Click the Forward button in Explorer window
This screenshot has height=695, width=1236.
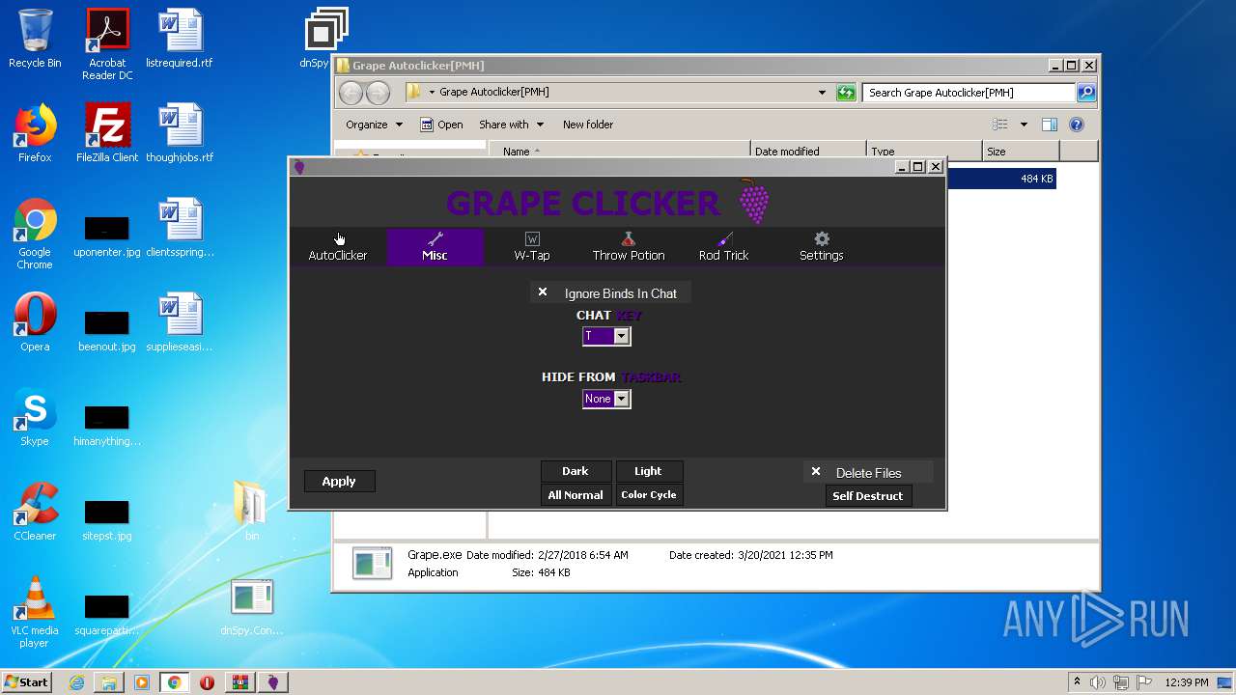[x=378, y=93]
